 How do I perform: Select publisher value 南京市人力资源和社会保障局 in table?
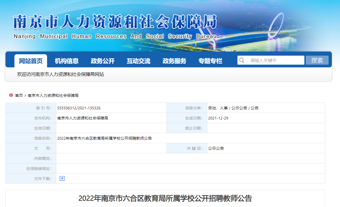click(x=83, y=118)
